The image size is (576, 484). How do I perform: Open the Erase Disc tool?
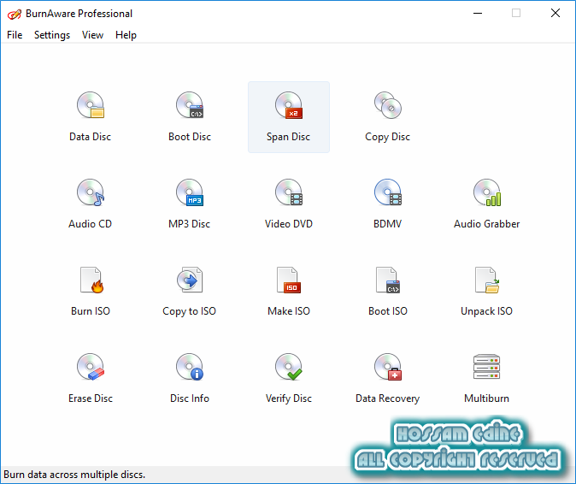coord(91,379)
